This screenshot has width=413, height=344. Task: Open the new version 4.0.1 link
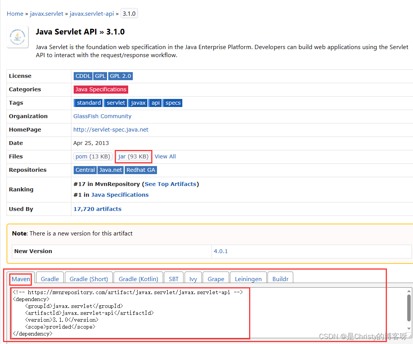221,251
